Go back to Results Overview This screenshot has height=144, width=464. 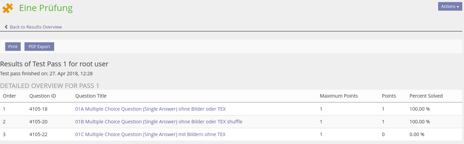[x=36, y=27]
